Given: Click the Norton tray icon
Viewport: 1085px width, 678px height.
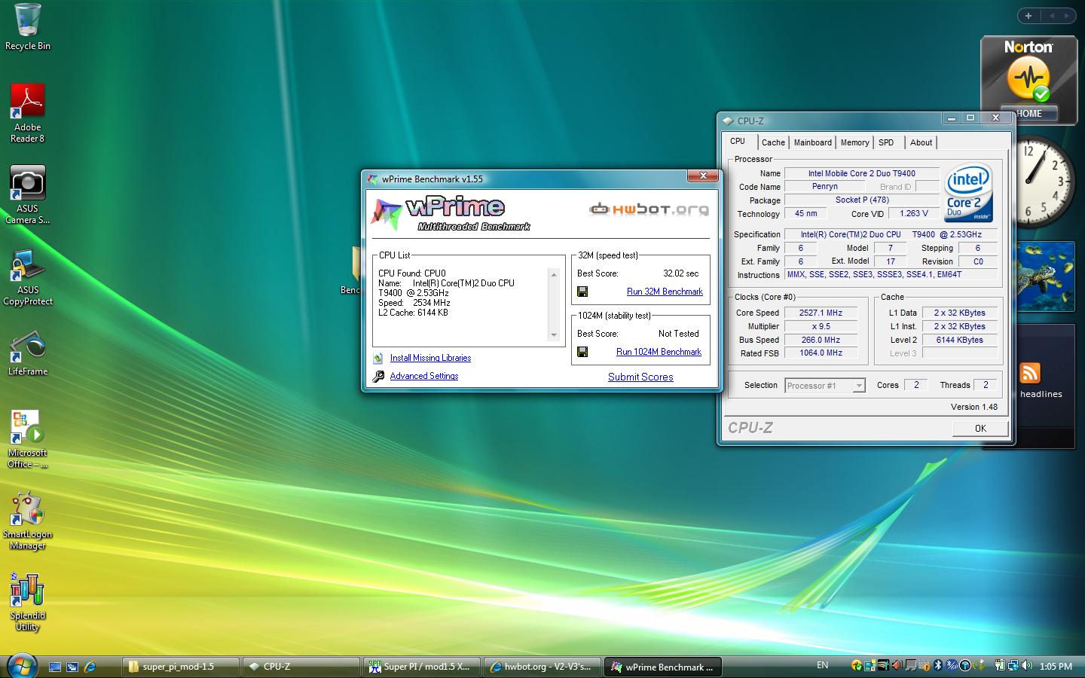Looking at the screenshot, I should coord(857,666).
